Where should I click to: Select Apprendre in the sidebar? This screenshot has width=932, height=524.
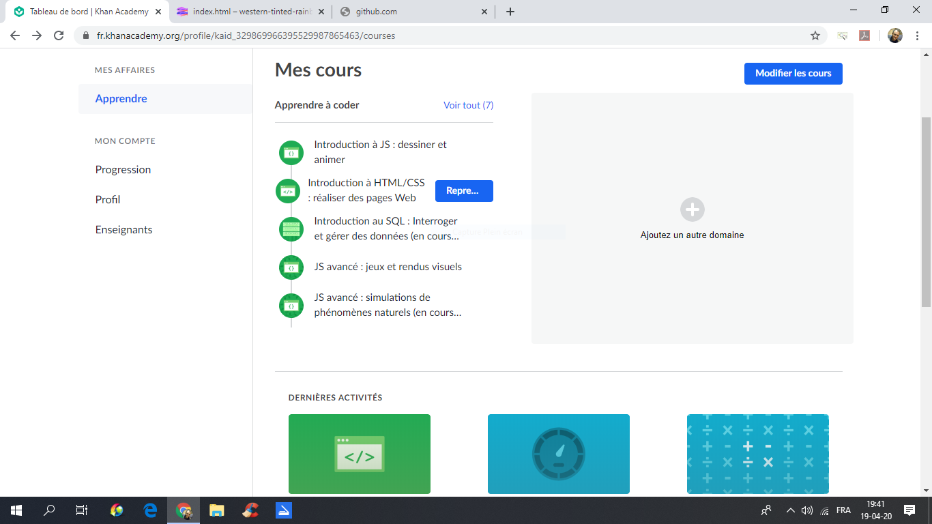tap(165, 99)
